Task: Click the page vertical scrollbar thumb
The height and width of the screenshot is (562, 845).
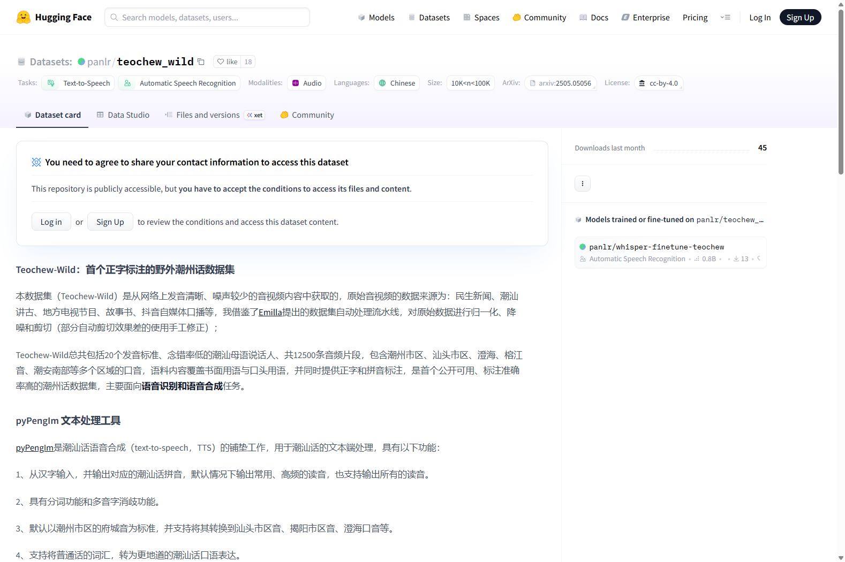Action: pos(841,92)
